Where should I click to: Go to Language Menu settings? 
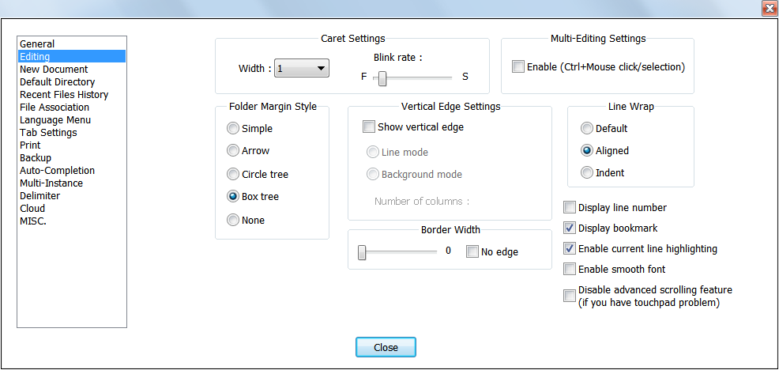[55, 120]
